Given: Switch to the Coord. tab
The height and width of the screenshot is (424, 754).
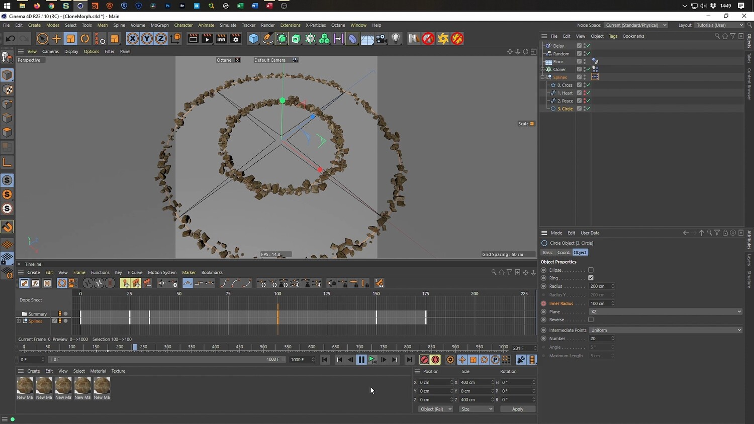Looking at the screenshot, I should [x=563, y=253].
